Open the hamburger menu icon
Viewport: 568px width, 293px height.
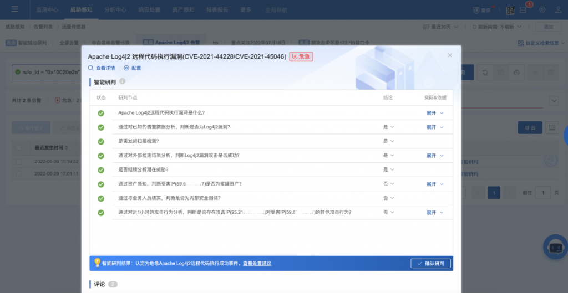(x=14, y=9)
